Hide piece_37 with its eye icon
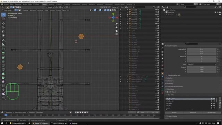Viewport: 222px width, 125px height. [x=156, y=15]
